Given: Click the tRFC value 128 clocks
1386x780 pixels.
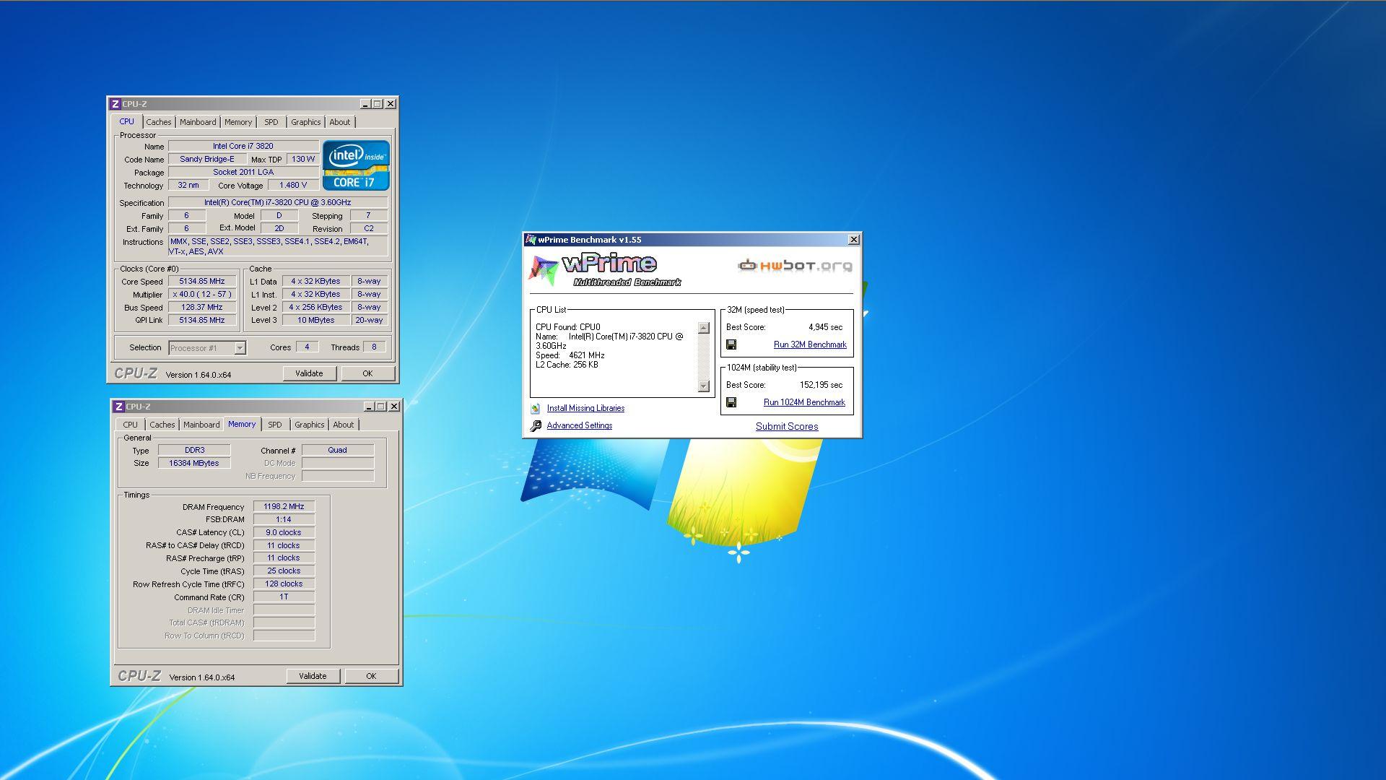Looking at the screenshot, I should pos(284,584).
